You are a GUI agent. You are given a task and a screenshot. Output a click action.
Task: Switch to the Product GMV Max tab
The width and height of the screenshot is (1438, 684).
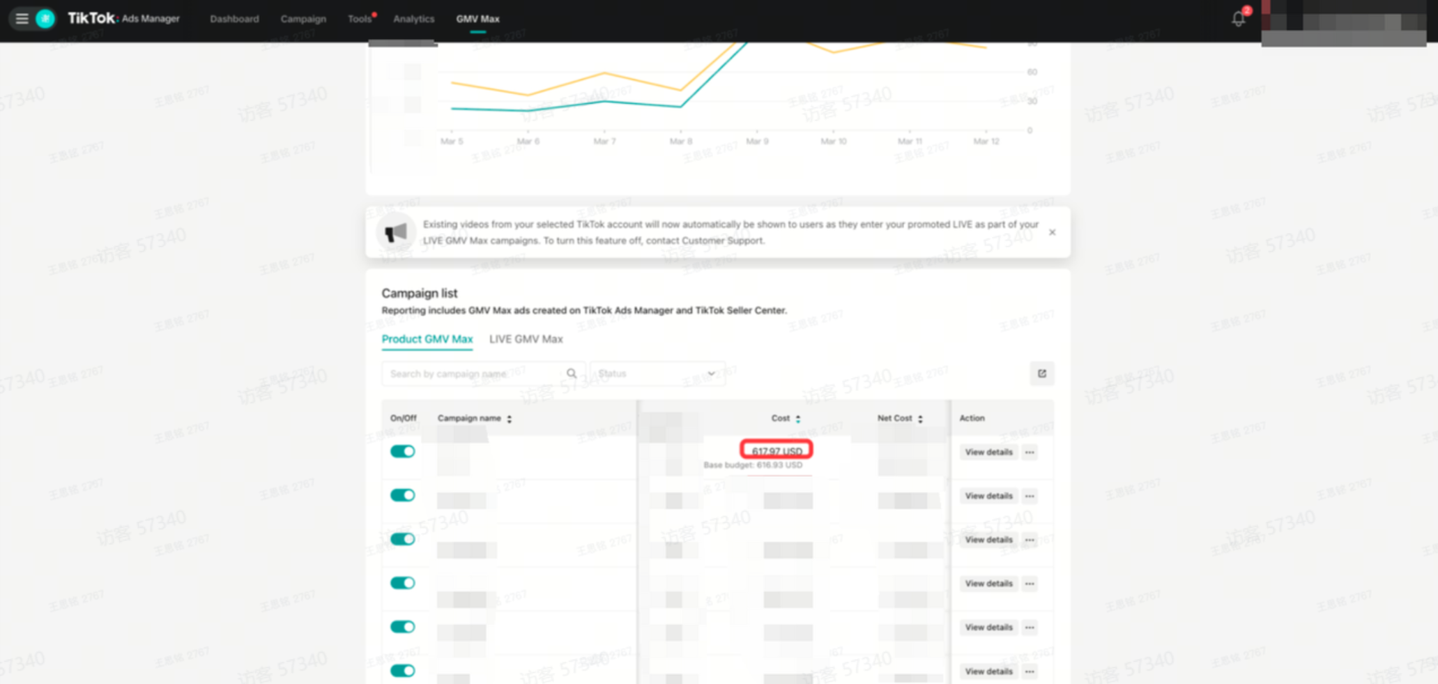point(427,340)
